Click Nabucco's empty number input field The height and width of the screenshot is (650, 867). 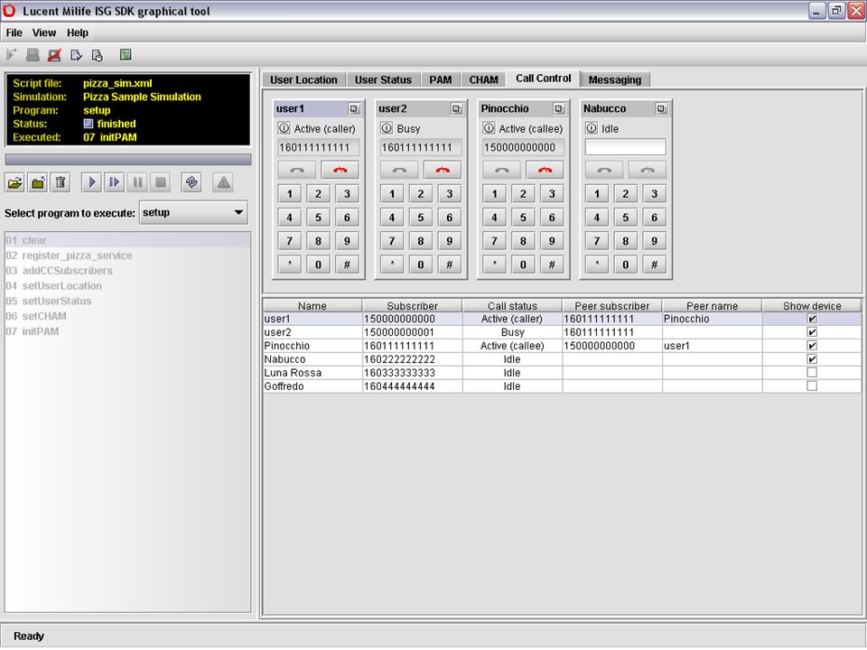coord(625,147)
